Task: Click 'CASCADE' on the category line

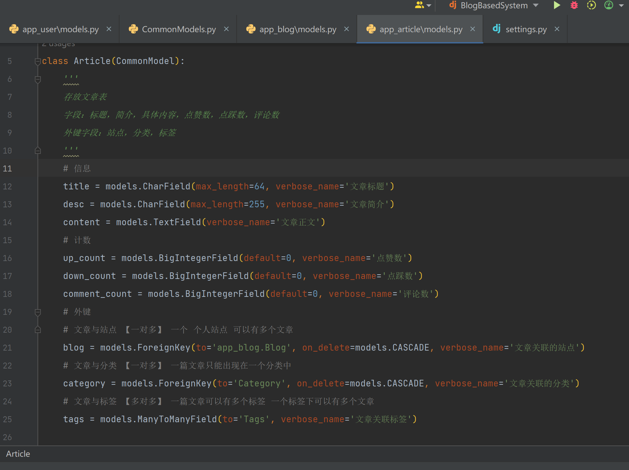Action: (x=406, y=383)
